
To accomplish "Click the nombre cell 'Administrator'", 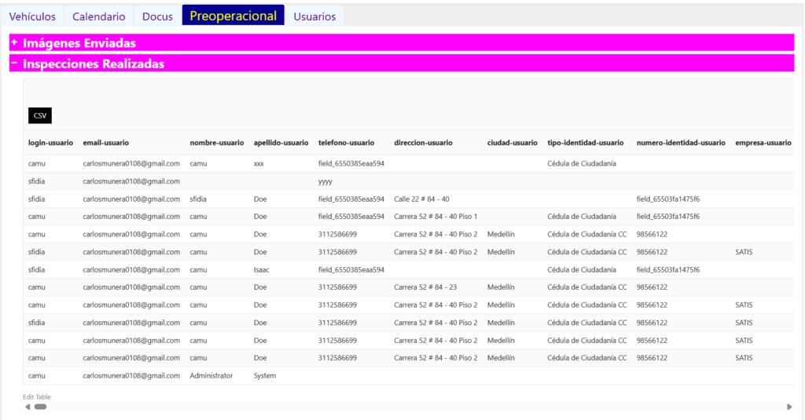I will [x=211, y=375].
